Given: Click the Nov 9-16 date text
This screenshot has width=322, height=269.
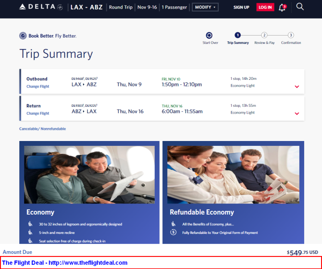Looking at the screenshot, I should click(147, 7).
